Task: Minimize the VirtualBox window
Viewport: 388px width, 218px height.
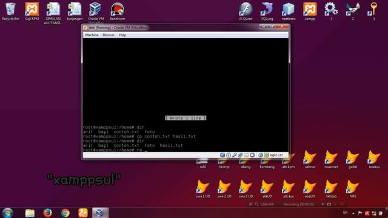Action: click(x=264, y=27)
